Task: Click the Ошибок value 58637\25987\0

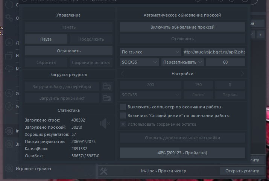Action: (85, 156)
